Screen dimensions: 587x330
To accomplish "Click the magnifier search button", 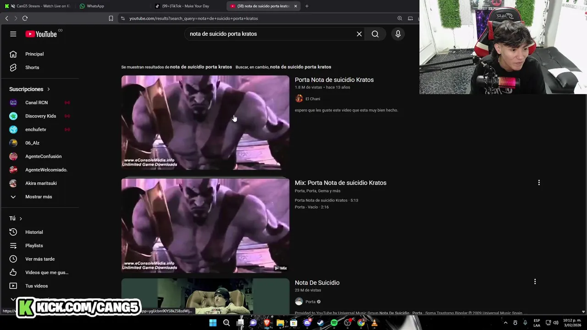I will click(375, 34).
